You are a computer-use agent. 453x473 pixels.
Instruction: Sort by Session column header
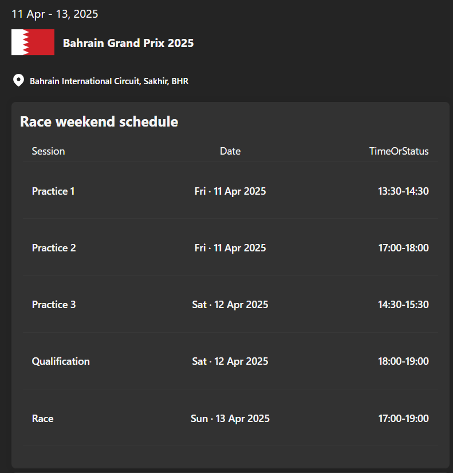tap(49, 151)
